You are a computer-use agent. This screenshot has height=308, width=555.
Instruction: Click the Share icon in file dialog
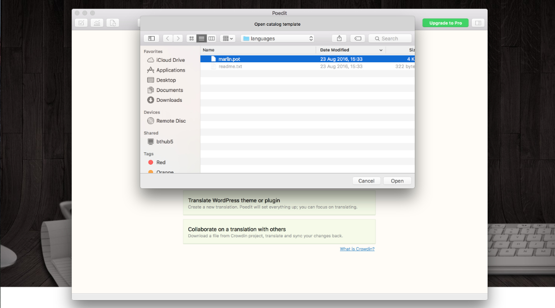tap(339, 39)
